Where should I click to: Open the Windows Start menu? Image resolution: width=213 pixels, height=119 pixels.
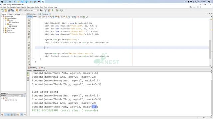(2, 2)
